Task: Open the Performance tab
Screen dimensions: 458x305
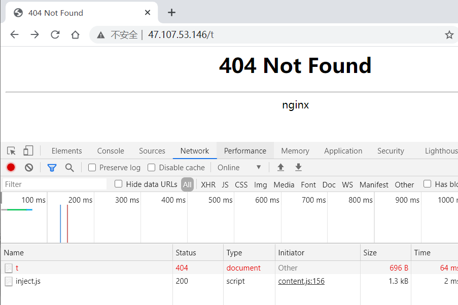Action: pos(245,151)
